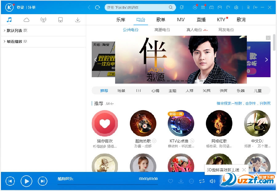The height and width of the screenshot is (191, 277).
Task: Open the main menu list icon
Action: tap(248, 7)
